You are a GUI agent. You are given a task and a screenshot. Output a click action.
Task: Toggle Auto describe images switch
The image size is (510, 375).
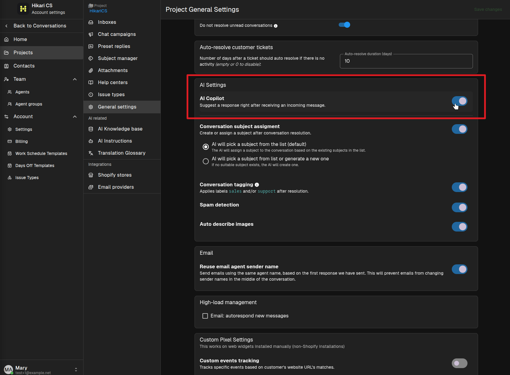(459, 227)
